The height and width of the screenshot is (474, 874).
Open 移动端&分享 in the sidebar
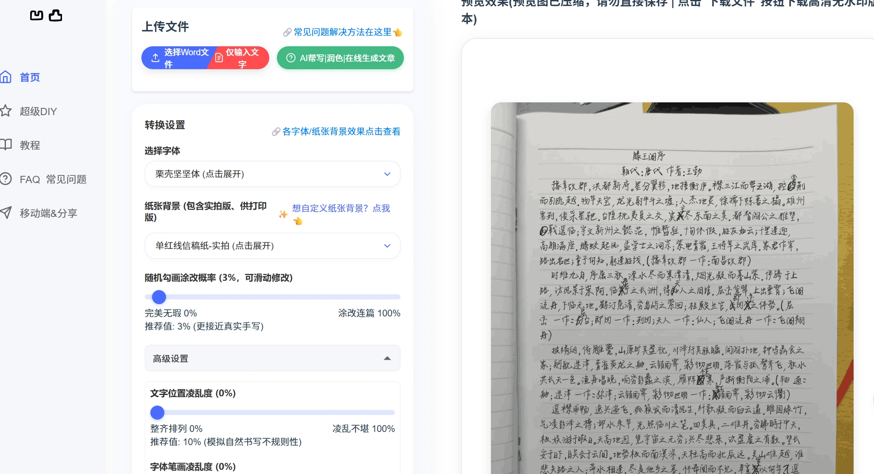[x=48, y=213]
